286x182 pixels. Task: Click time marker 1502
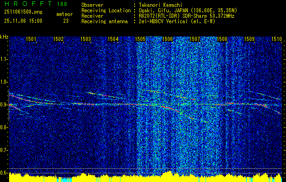click(58, 39)
